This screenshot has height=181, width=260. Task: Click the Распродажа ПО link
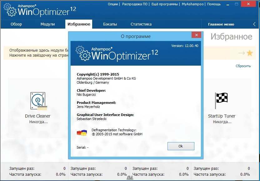click(135, 4)
